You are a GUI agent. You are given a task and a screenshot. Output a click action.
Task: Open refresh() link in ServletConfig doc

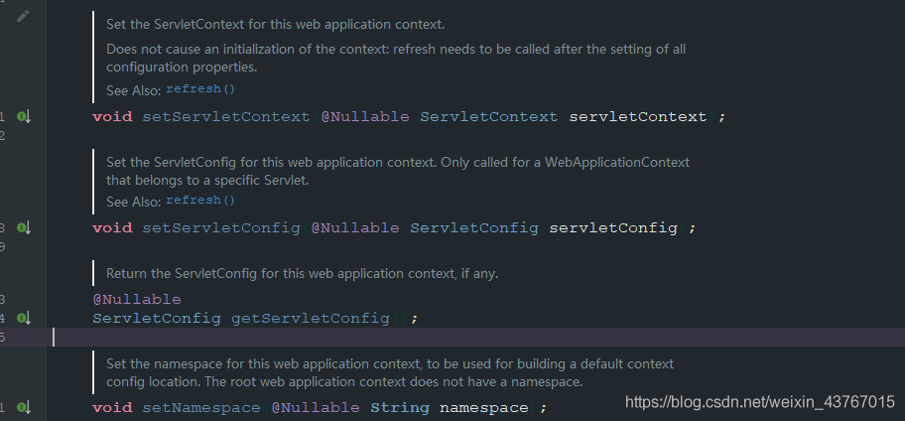pyautogui.click(x=200, y=200)
